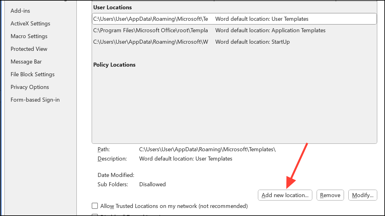385x216 pixels.
Task: Select Protected View in the sidebar
Action: coord(29,49)
